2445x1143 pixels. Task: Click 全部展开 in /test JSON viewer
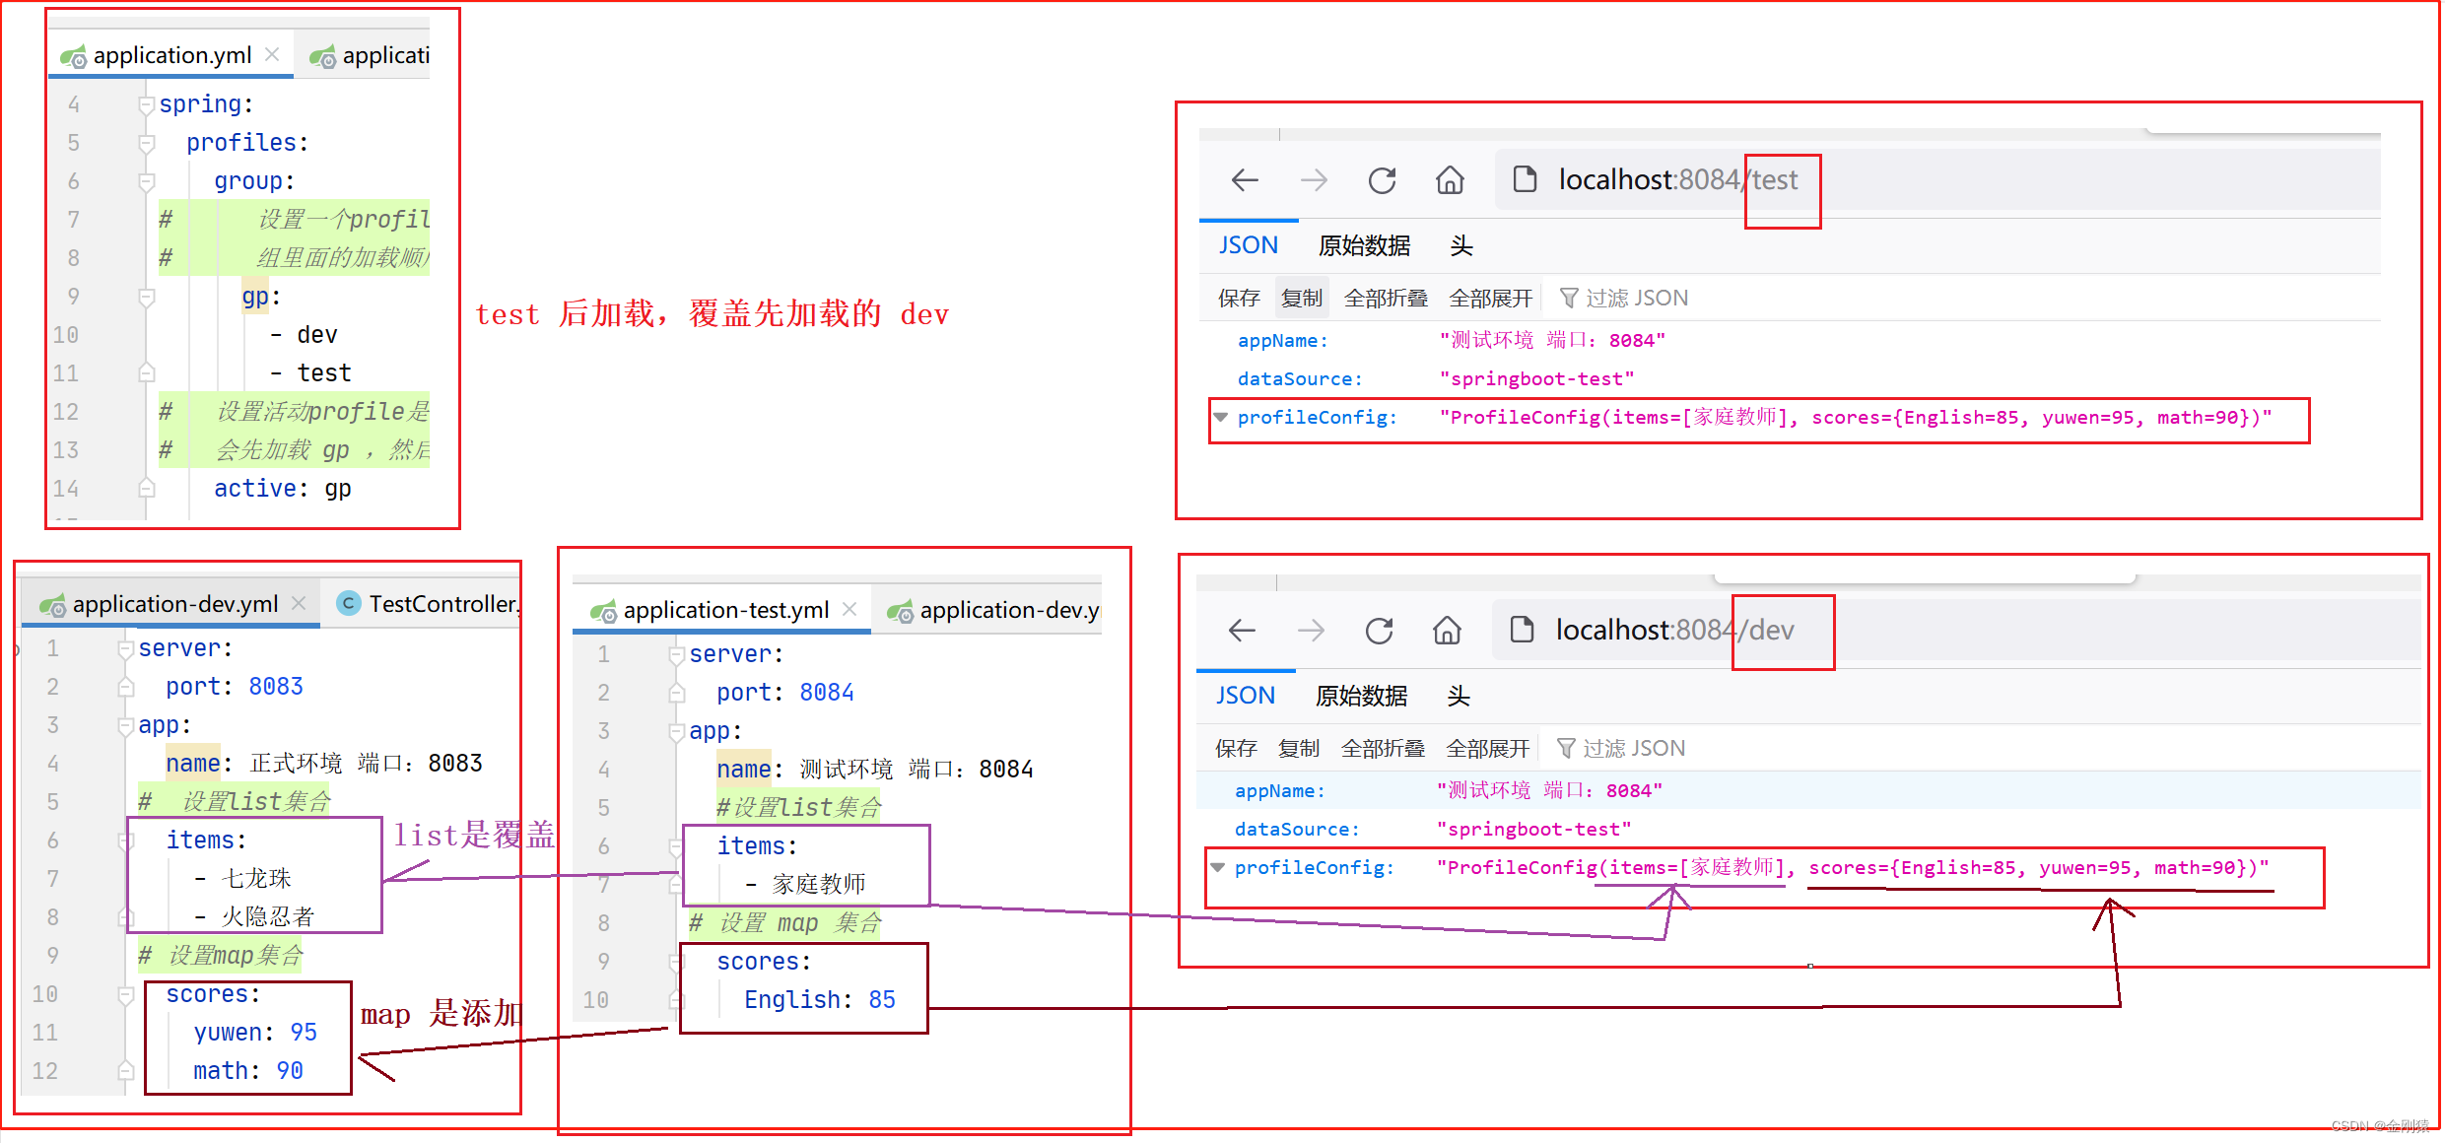tap(1490, 298)
